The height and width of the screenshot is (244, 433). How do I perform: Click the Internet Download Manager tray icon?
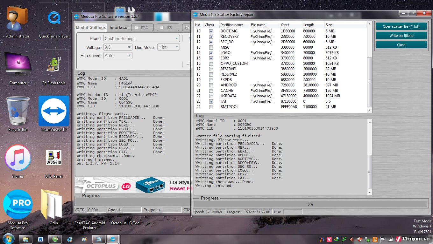coord(337,239)
